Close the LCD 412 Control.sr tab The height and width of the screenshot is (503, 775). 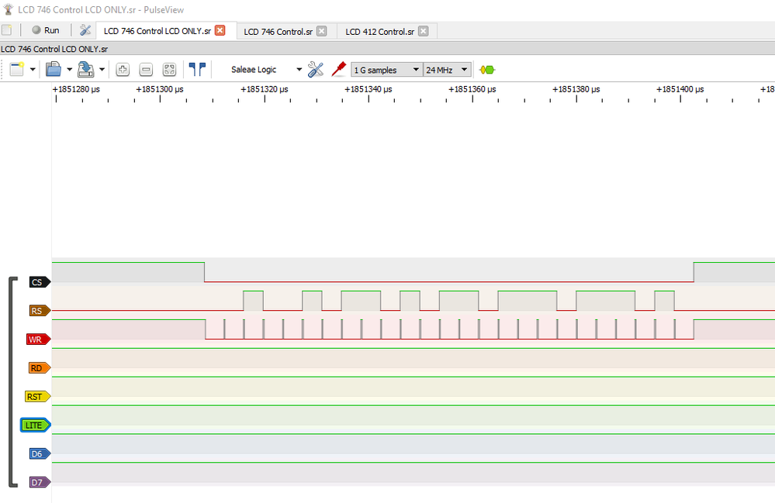tap(423, 31)
